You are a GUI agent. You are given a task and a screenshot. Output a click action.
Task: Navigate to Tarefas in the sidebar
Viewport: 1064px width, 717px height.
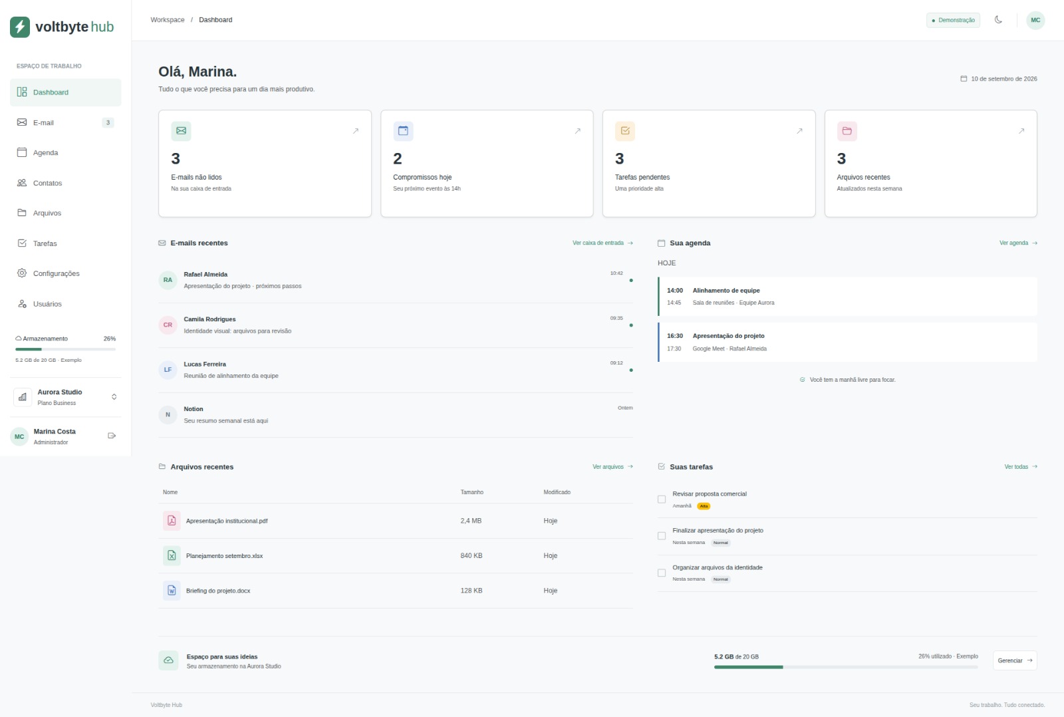coord(65,243)
